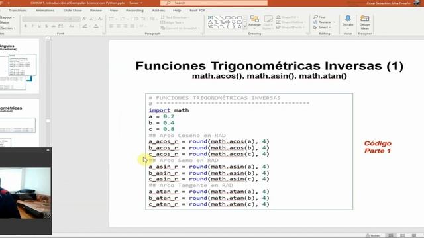Click the Find magnifier button
Image resolution: width=424 pixels, height=238 pixels.
coord(319,17)
